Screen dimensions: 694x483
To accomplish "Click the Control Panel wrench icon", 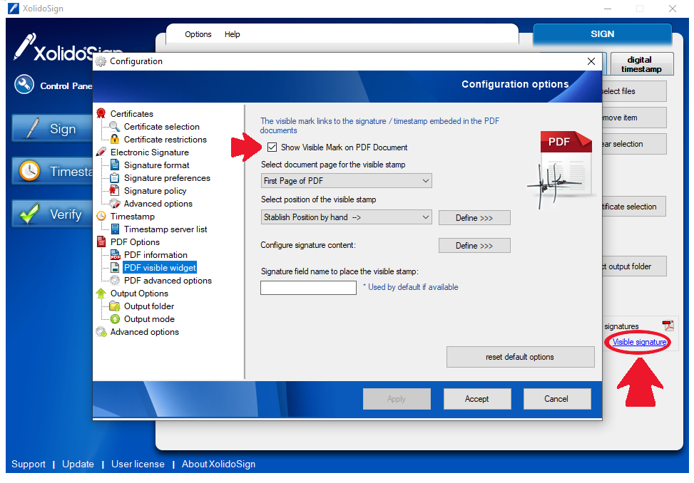I will point(24,84).
